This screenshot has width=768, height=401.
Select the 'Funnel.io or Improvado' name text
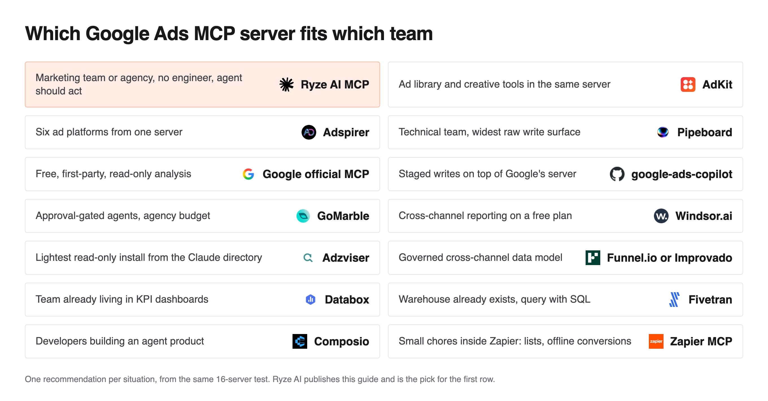(x=669, y=257)
